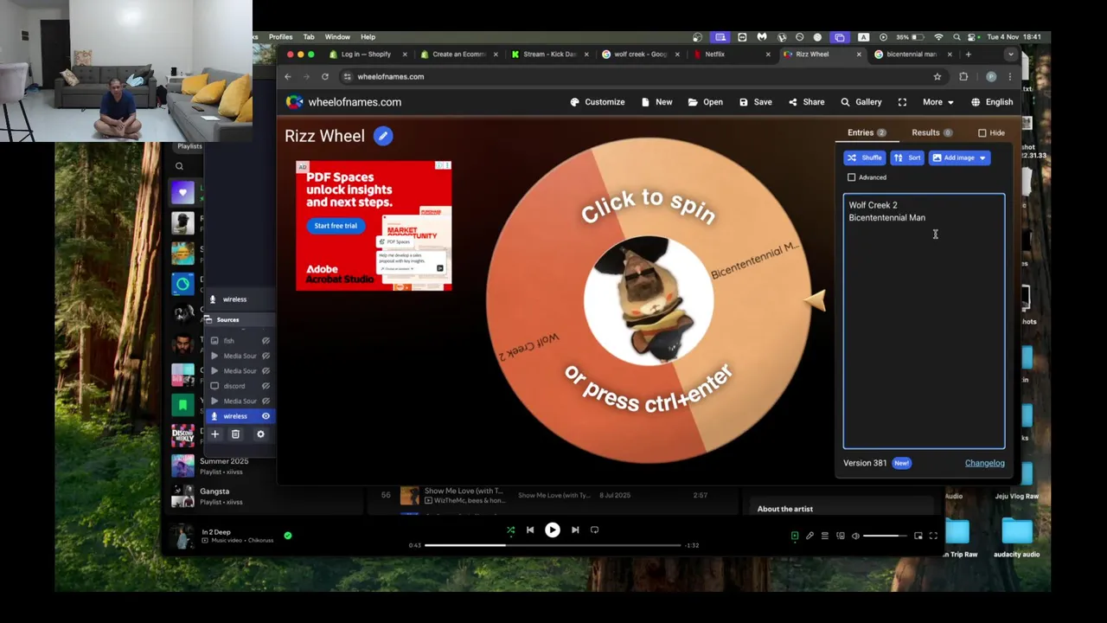Check the Hide checkbox
This screenshot has width=1107, height=623.
[982, 133]
